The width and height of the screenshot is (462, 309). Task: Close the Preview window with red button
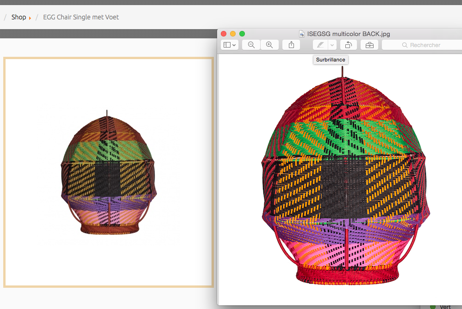(x=224, y=34)
